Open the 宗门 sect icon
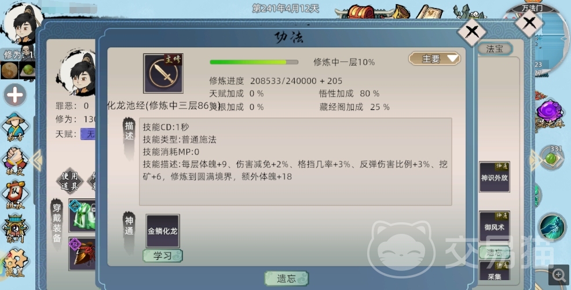The height and width of the screenshot is (290, 571). 15,229
